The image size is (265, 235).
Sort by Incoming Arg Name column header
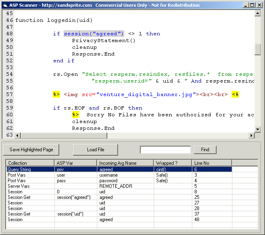click(125, 163)
